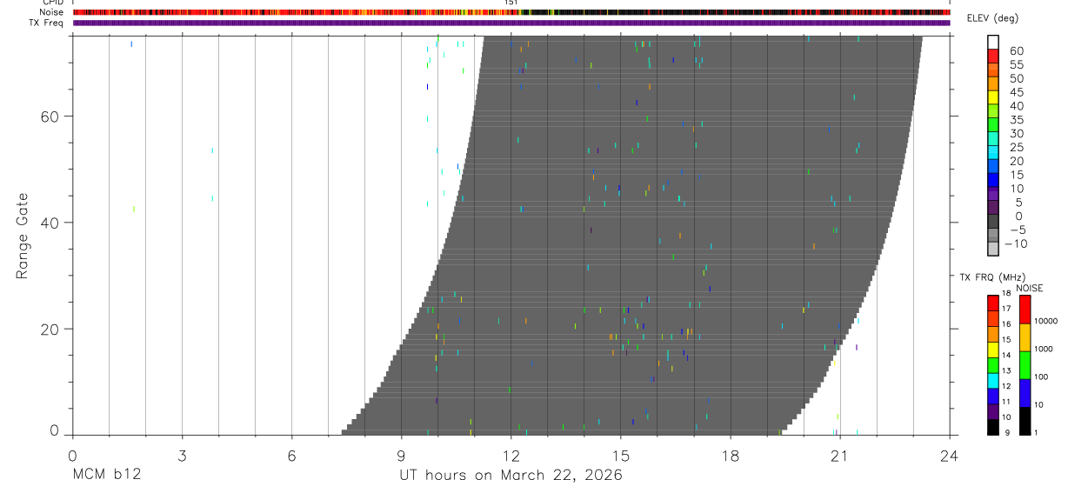1068x493 pixels.
Task: Click the '12' label in TX FRQ legend
Action: [1006, 386]
